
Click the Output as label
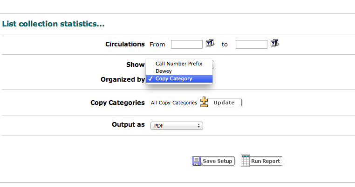pyautogui.click(x=128, y=125)
